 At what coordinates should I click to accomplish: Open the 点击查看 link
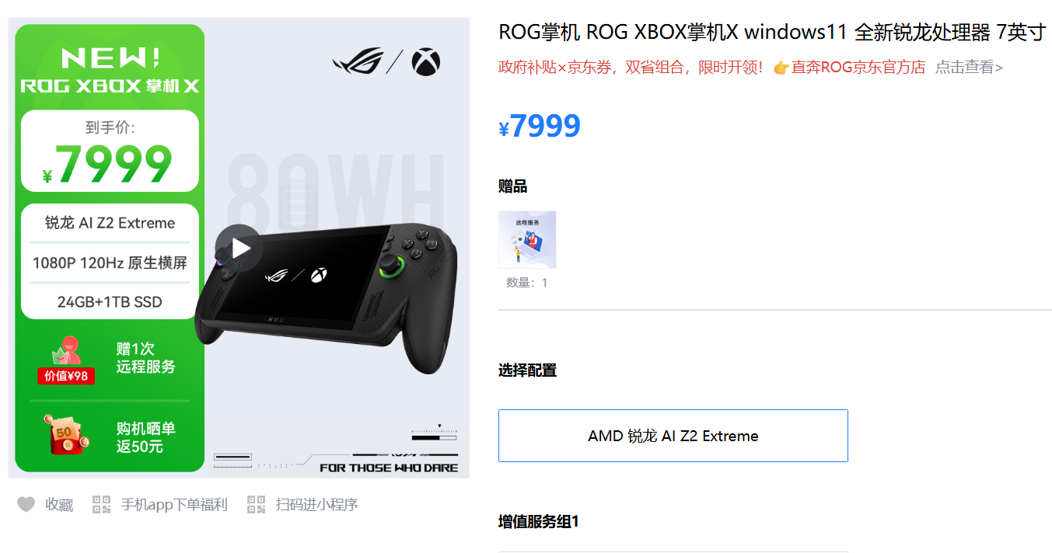[x=969, y=68]
